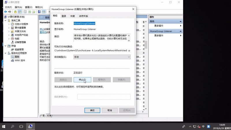Click the restart service (重启动) link
Viewport: 231px width, 130px height.
pyautogui.click(x=43, y=32)
